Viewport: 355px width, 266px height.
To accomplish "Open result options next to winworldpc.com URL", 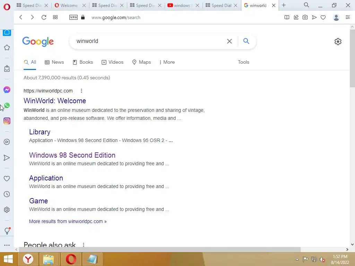I will pyautogui.click(x=81, y=91).
